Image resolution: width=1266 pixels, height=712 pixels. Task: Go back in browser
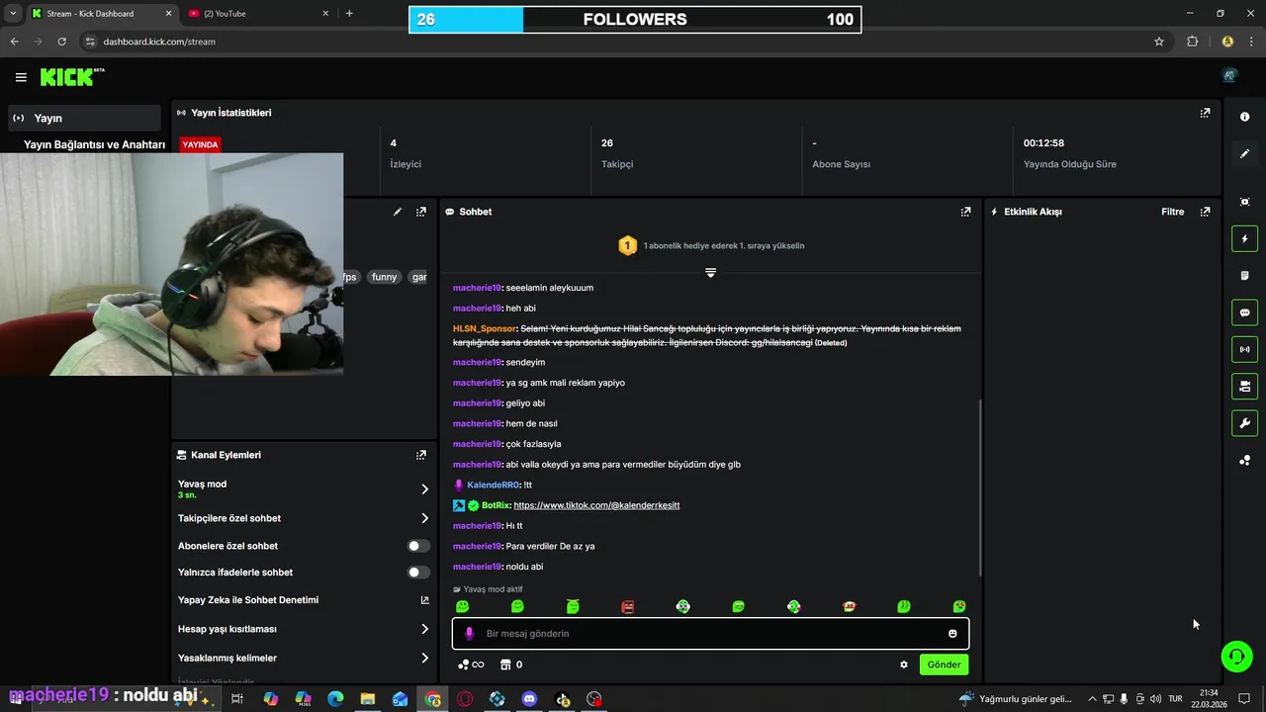[x=14, y=42]
